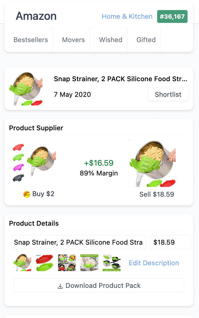Go to the Gifted tab
The width and height of the screenshot is (199, 318).
(x=146, y=40)
